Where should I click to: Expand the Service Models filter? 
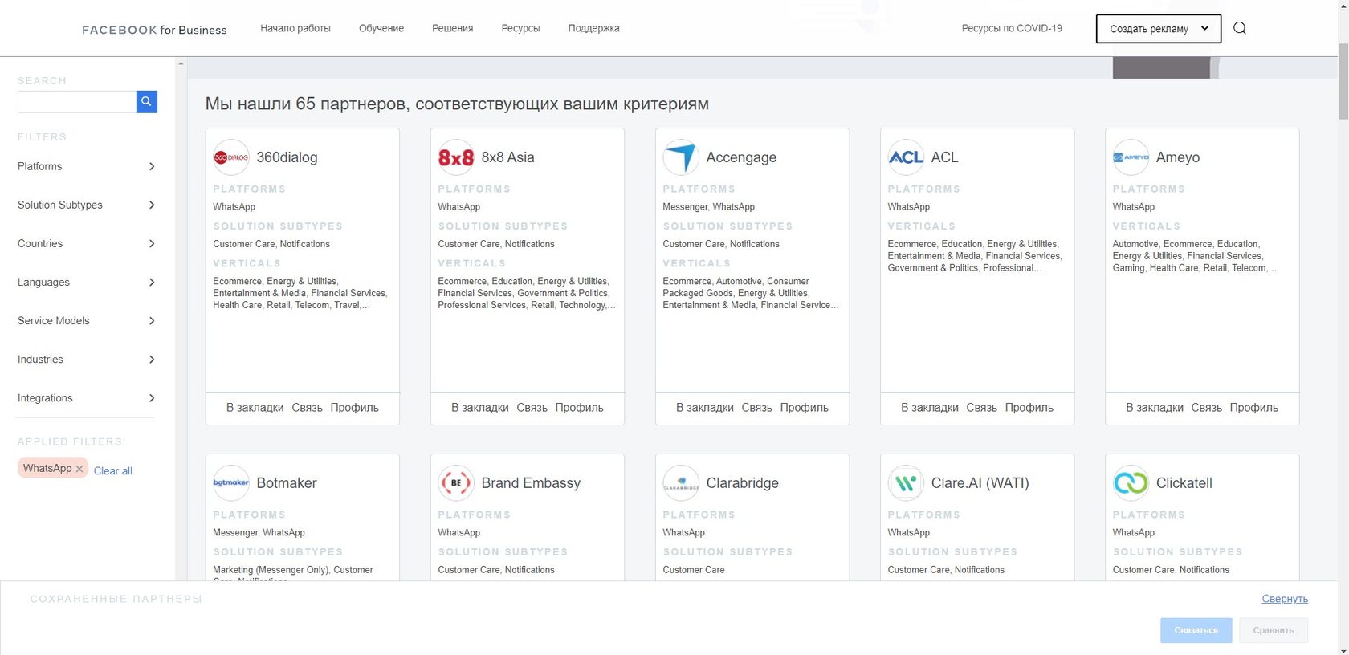[86, 320]
